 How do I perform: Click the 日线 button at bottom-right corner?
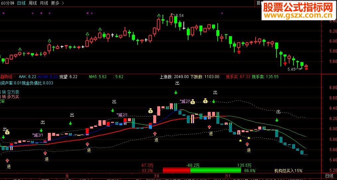tap(329, 176)
